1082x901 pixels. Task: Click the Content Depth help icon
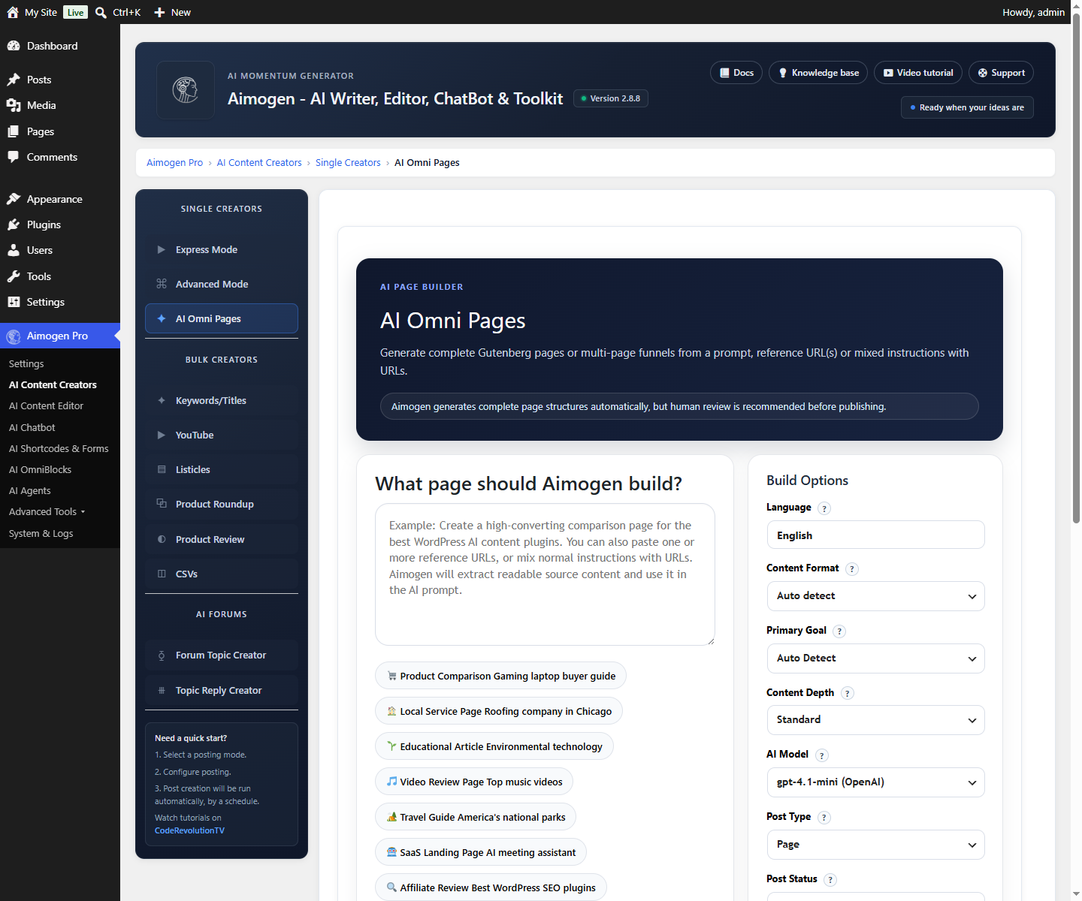pos(847,694)
